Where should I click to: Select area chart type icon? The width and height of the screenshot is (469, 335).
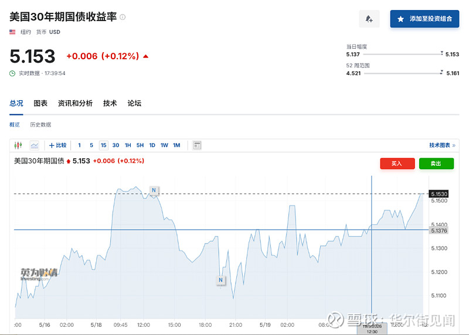(35, 145)
